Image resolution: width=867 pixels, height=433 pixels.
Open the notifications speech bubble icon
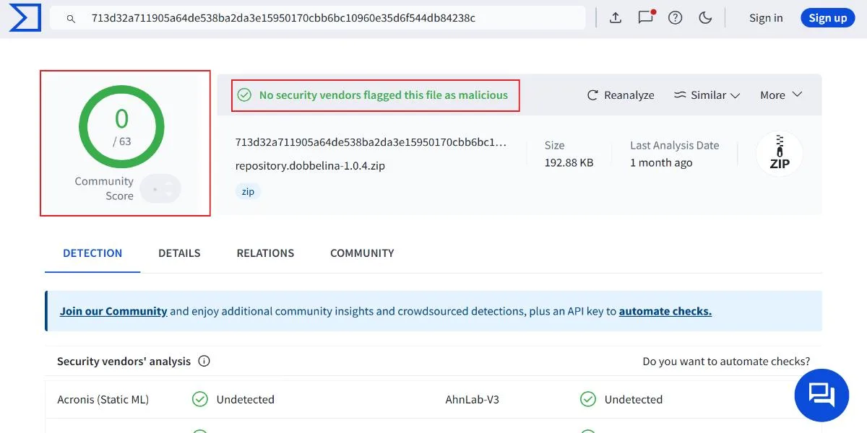646,18
